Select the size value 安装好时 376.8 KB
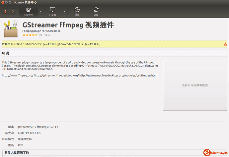Viewport: 229px width, 157px height. pos(29,133)
